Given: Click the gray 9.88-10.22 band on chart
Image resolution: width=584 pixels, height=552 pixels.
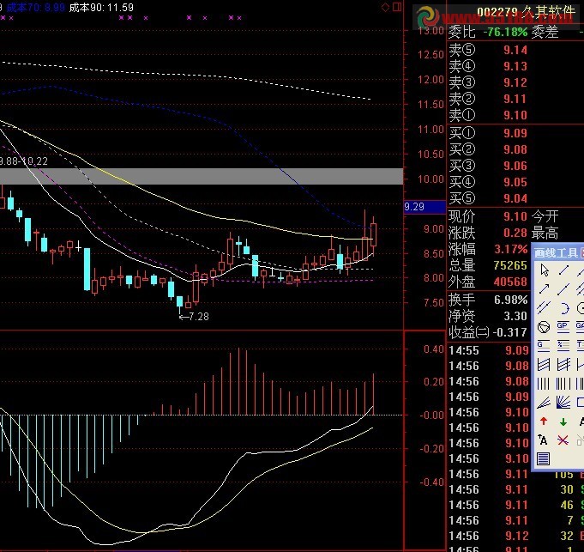Looking at the screenshot, I should click(x=202, y=176).
